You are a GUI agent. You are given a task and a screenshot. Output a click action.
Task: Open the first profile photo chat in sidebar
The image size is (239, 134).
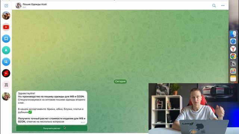pos(6,16)
